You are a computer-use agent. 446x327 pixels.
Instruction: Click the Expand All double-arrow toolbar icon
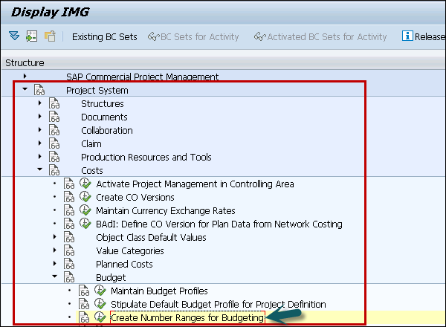(x=14, y=36)
